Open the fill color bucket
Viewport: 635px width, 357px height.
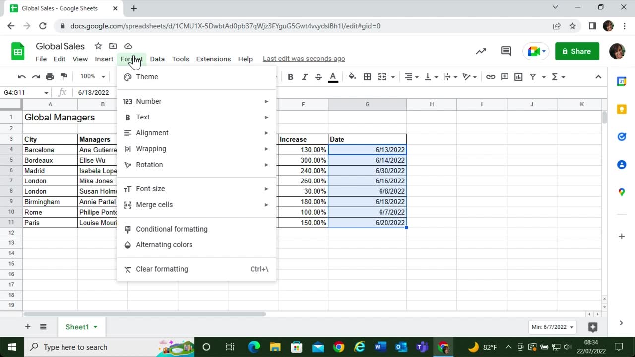(x=352, y=77)
